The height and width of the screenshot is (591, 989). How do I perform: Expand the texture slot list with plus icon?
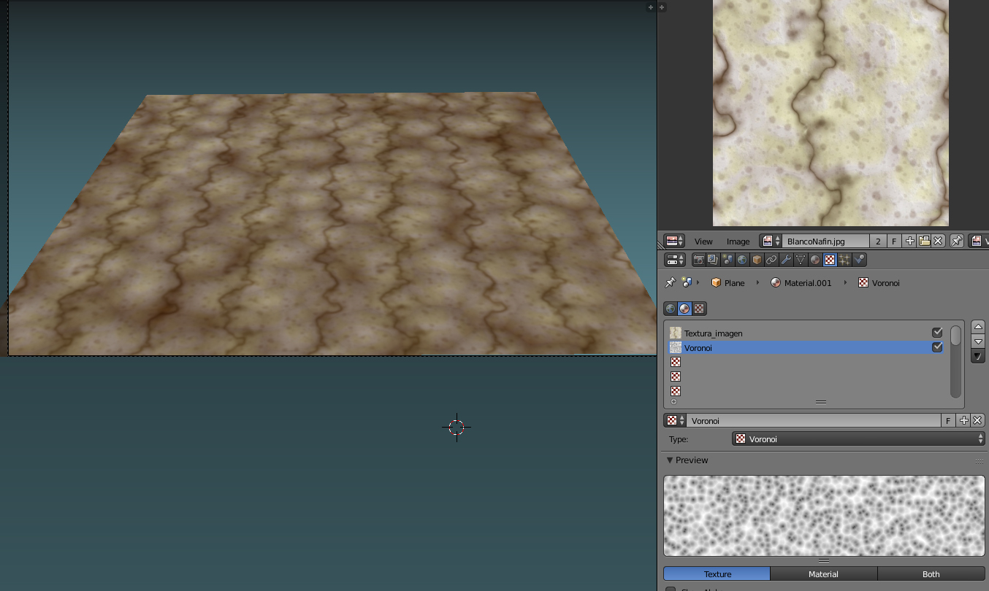coord(673,402)
